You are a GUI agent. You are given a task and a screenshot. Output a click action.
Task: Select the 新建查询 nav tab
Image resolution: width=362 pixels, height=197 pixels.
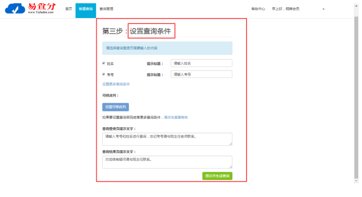86,10
